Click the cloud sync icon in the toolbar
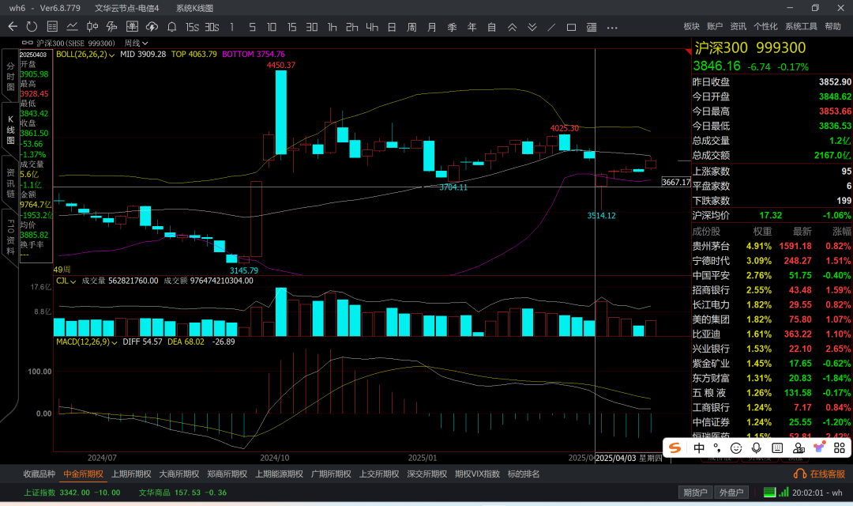This screenshot has width=853, height=506. pos(152,27)
